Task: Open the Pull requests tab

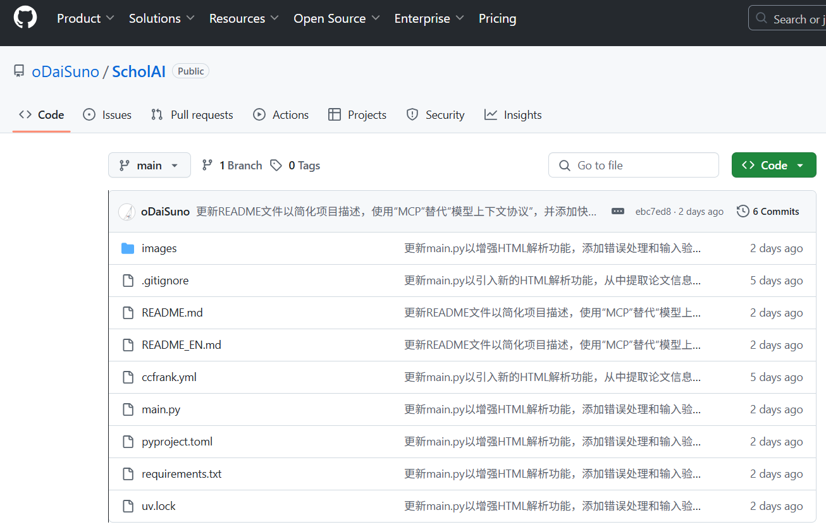Action: pos(192,115)
